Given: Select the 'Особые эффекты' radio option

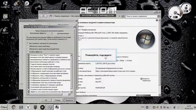Looking at the screenshot, I should 28,52.
